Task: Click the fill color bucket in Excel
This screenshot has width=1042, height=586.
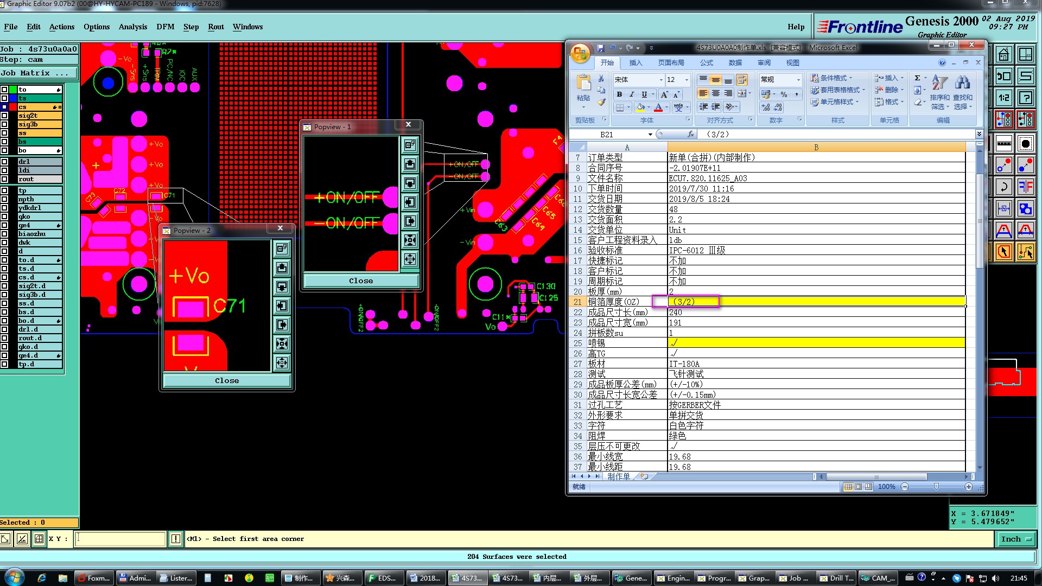Action: pos(640,107)
